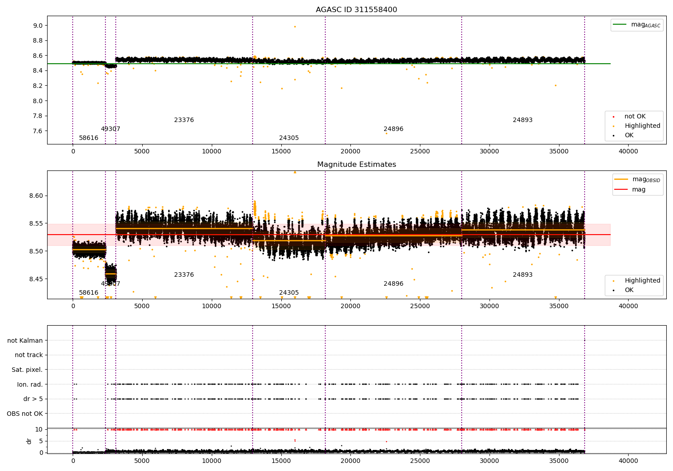Click the orange outlier point at magnitude 9.0
Image resolution: width=673 pixels, height=471 pixels.
coord(295,26)
